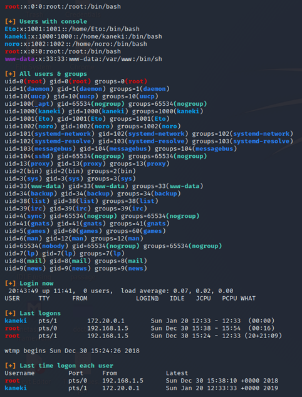The image size is (302, 397).
Task: Click the uid=9(news) line
Action: coord(76,268)
